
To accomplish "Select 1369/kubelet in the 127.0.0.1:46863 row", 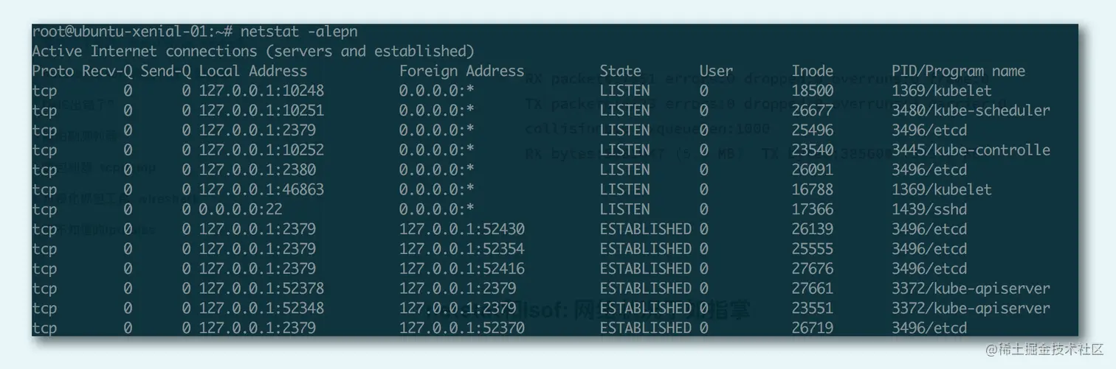I will click(x=942, y=190).
